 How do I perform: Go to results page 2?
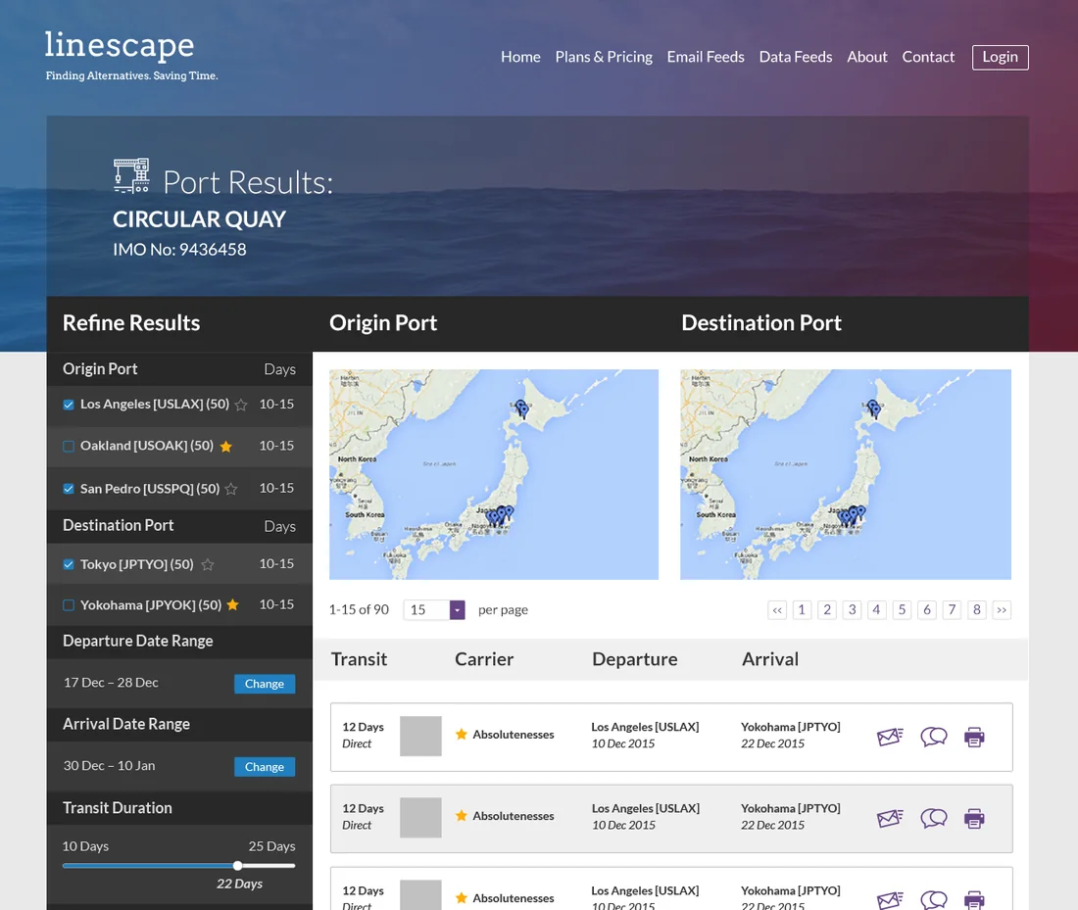click(x=827, y=609)
